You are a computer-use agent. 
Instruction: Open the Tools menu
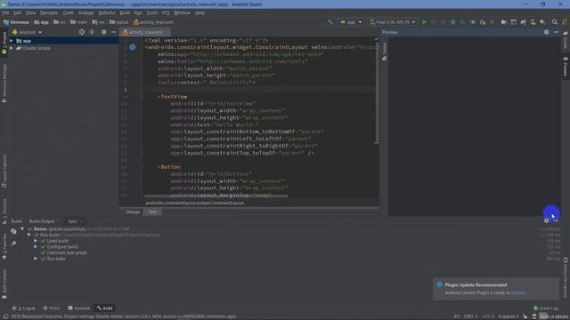tap(152, 12)
